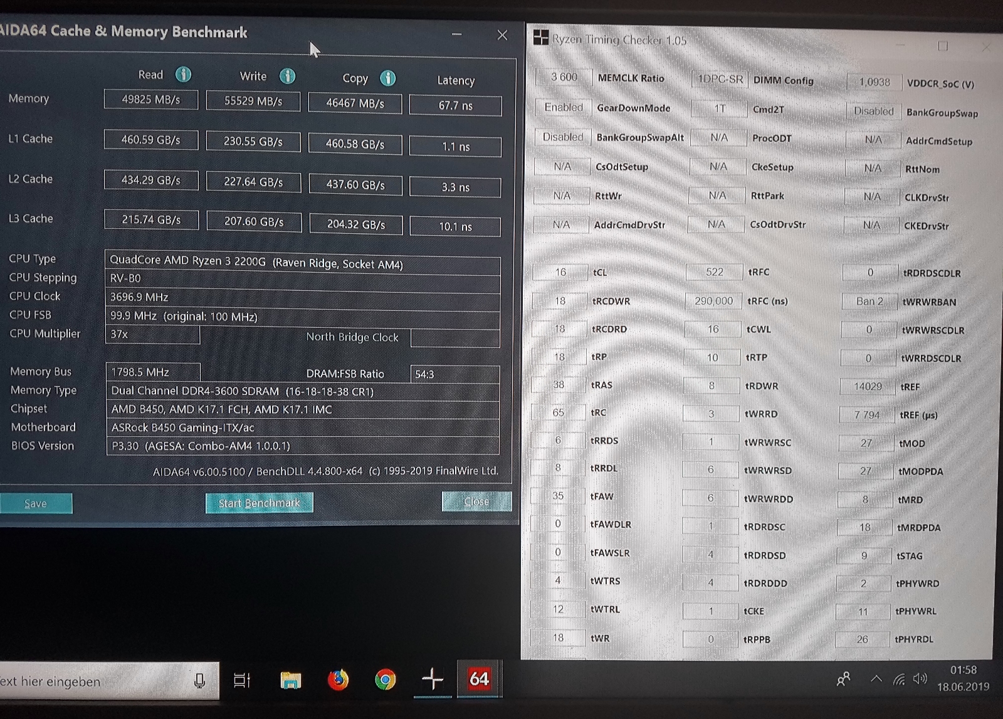1003x719 pixels.
Task: Close AIDA64 window with the X button
Action: [x=502, y=35]
